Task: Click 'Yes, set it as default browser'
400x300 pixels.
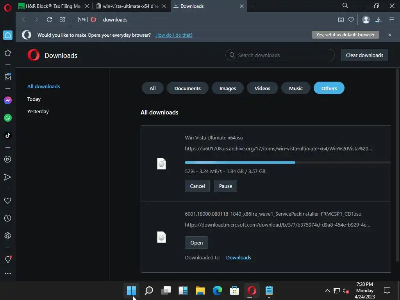Action: tap(345, 35)
